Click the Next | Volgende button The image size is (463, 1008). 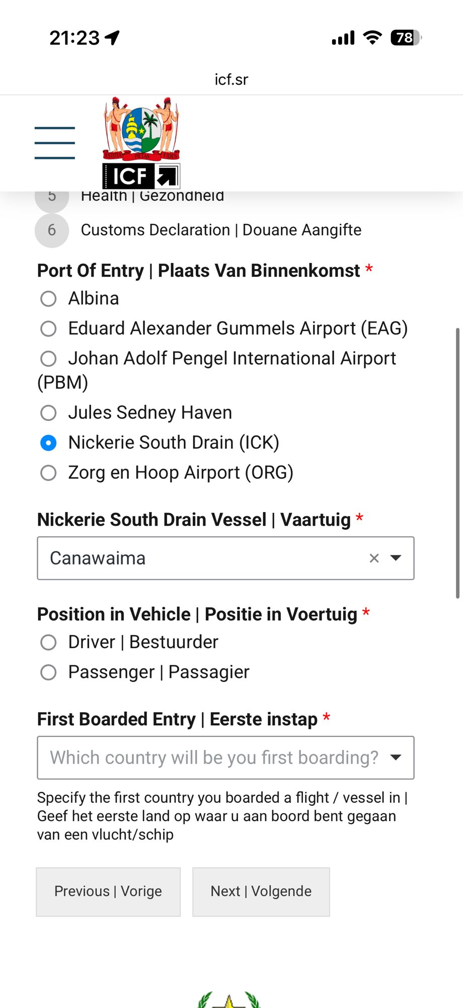[x=261, y=892]
